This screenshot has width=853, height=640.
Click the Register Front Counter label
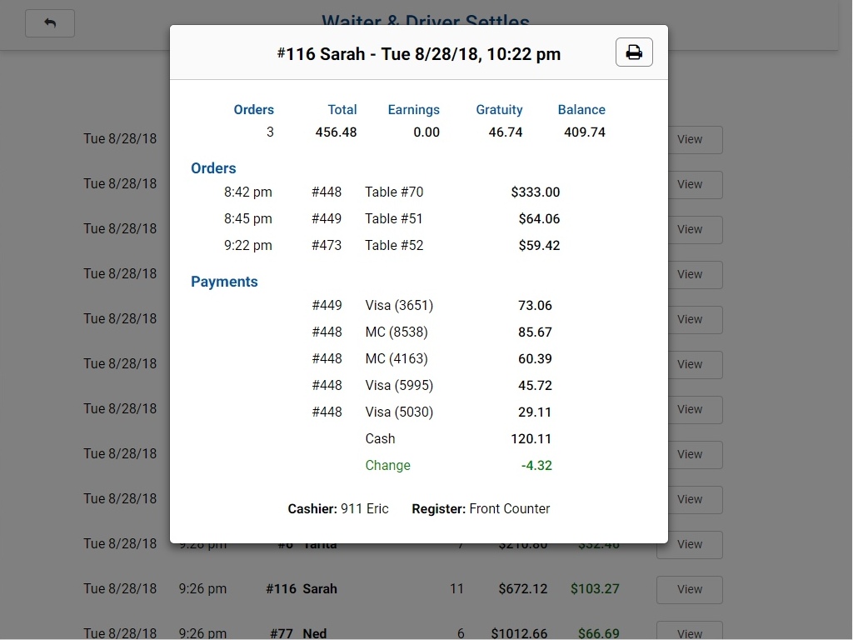point(481,509)
